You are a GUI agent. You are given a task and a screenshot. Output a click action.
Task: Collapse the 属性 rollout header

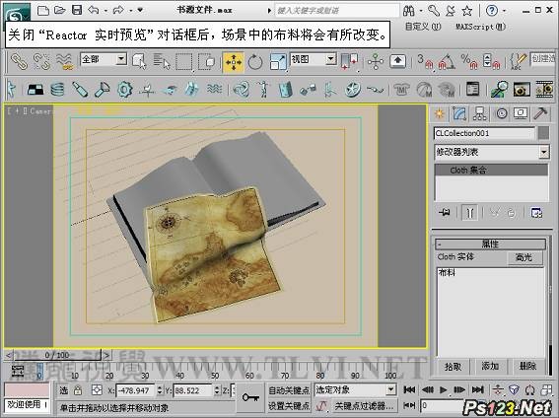coord(491,244)
